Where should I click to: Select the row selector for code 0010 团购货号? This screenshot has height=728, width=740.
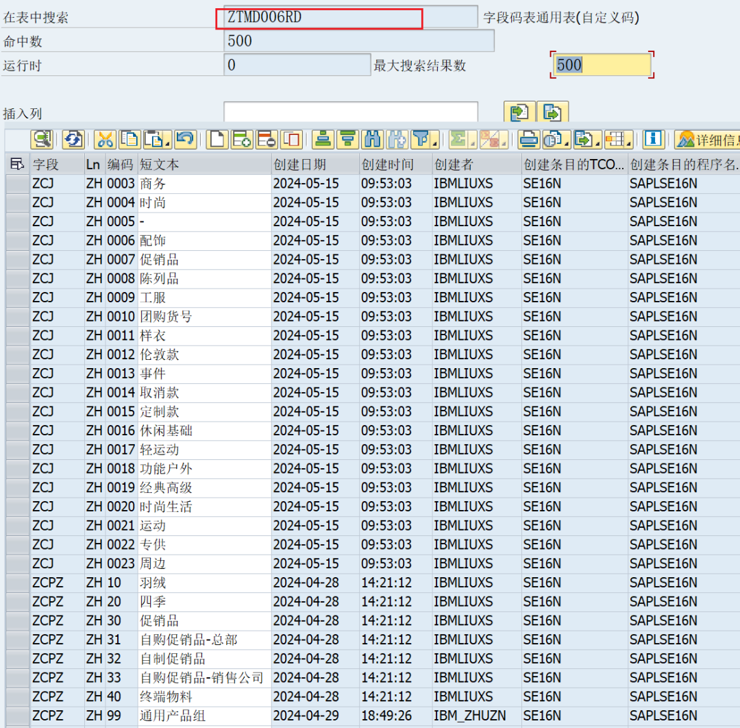tap(17, 317)
